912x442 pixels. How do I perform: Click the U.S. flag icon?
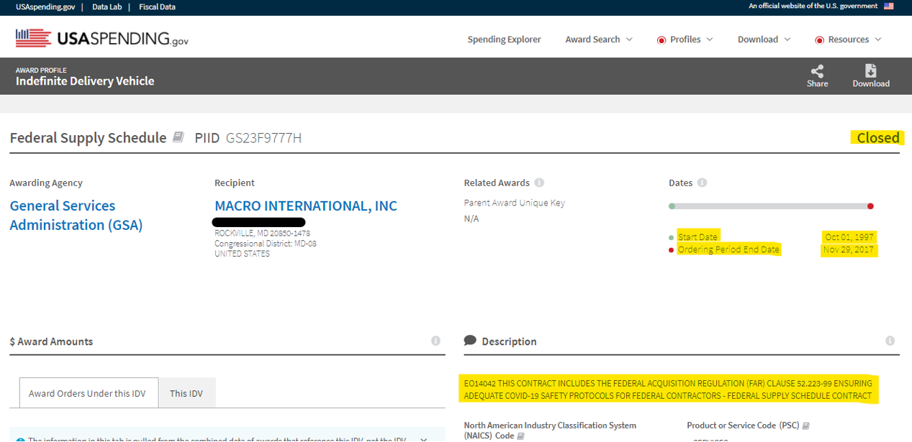pyautogui.click(x=889, y=6)
